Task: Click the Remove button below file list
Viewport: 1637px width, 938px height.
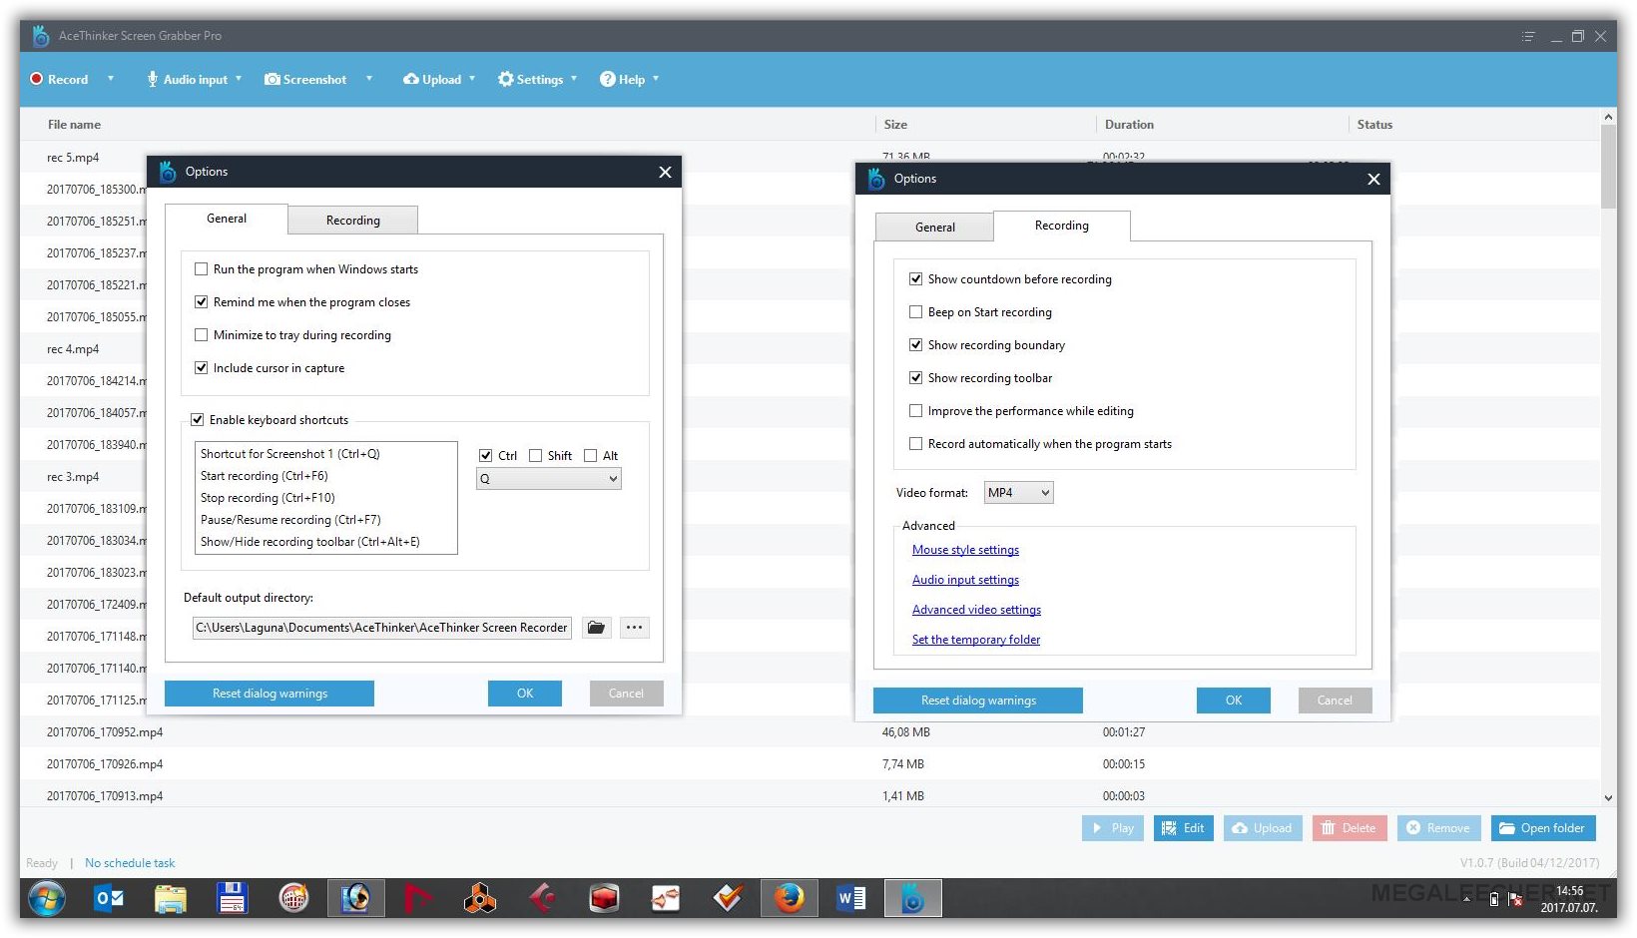Action: pos(1438,828)
